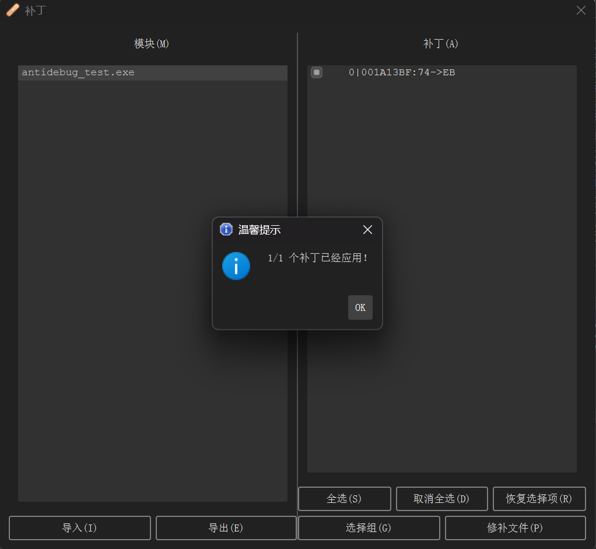Viewport: 596px width, 549px height.
Task: Click 选择组(G) select group button
Action: (x=369, y=528)
